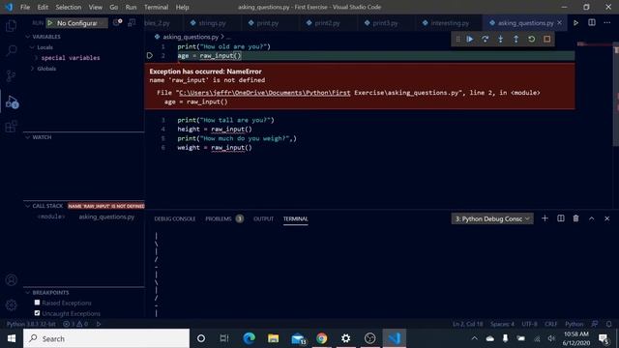
Task: Collapse the Call Stack section
Action: pos(28,206)
